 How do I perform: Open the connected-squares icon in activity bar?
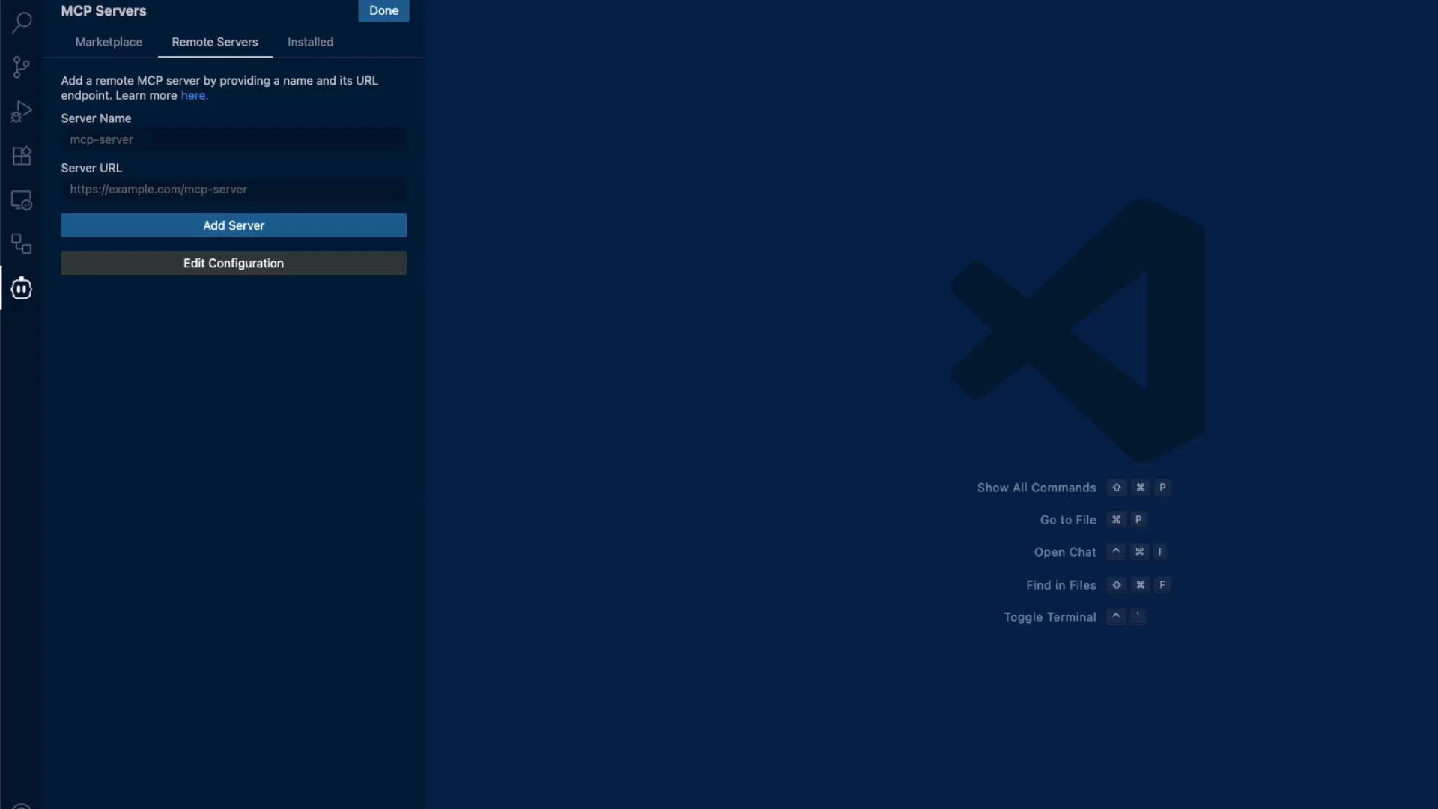coord(22,244)
